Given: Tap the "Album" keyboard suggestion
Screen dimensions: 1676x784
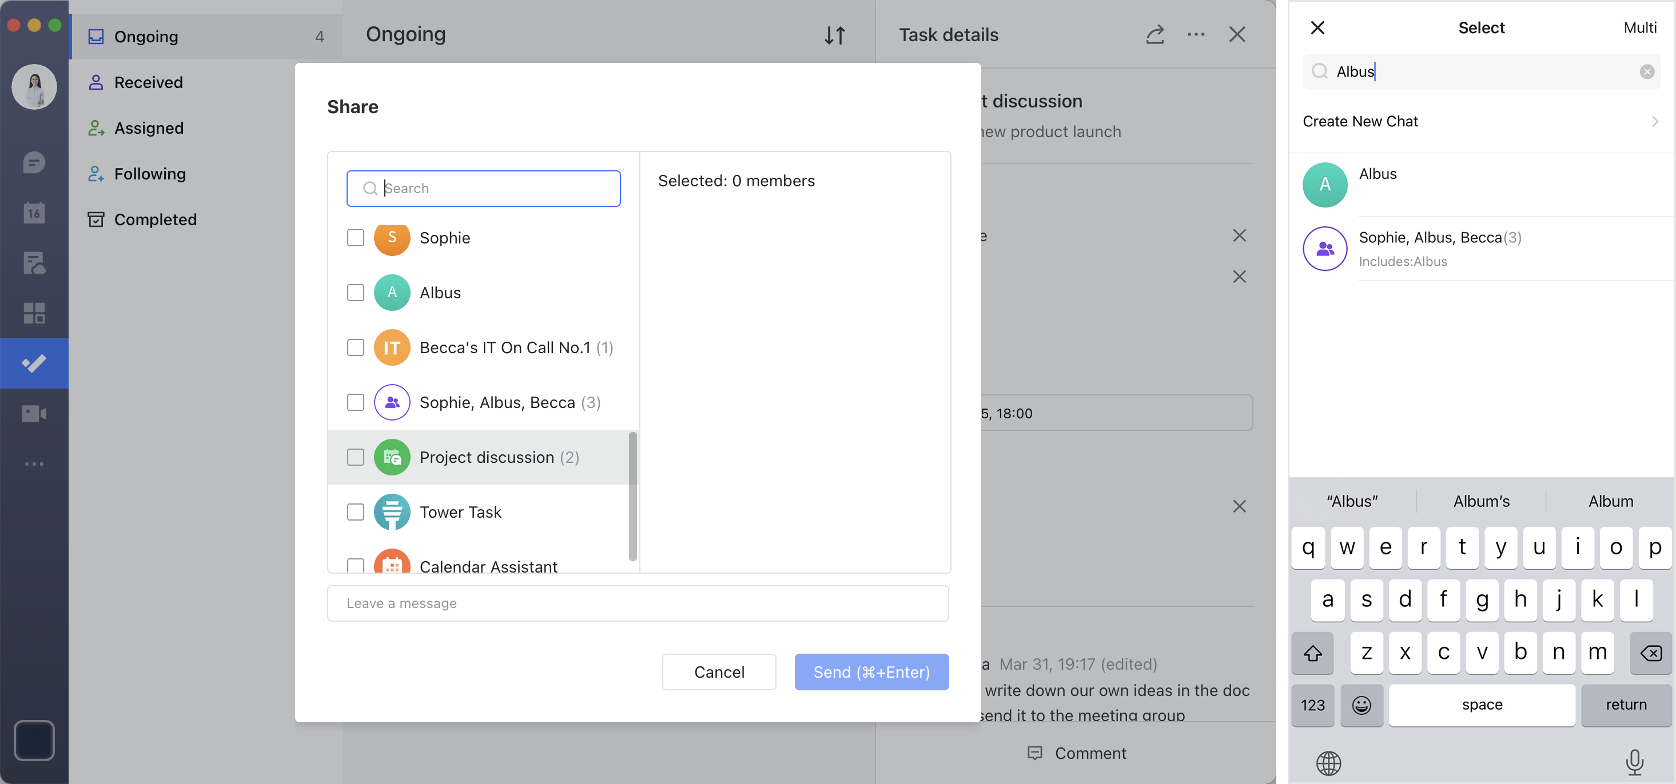Looking at the screenshot, I should [1610, 501].
